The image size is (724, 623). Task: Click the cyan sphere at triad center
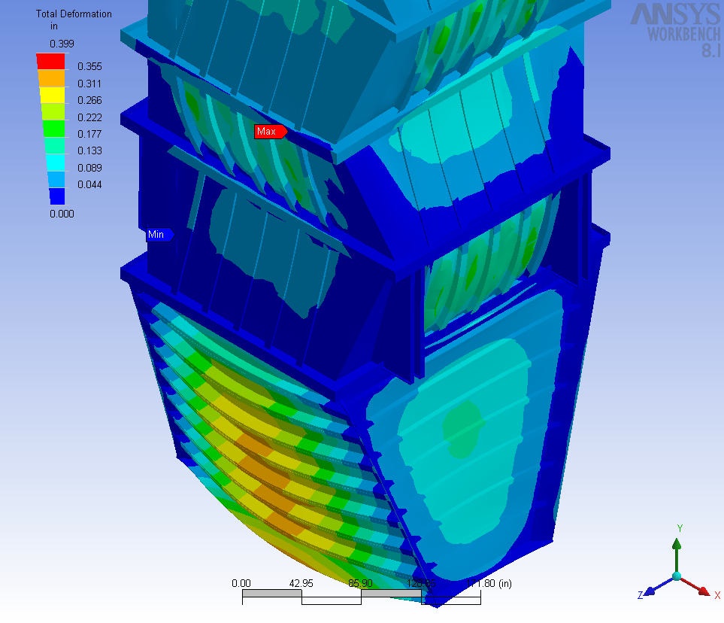coord(677,576)
